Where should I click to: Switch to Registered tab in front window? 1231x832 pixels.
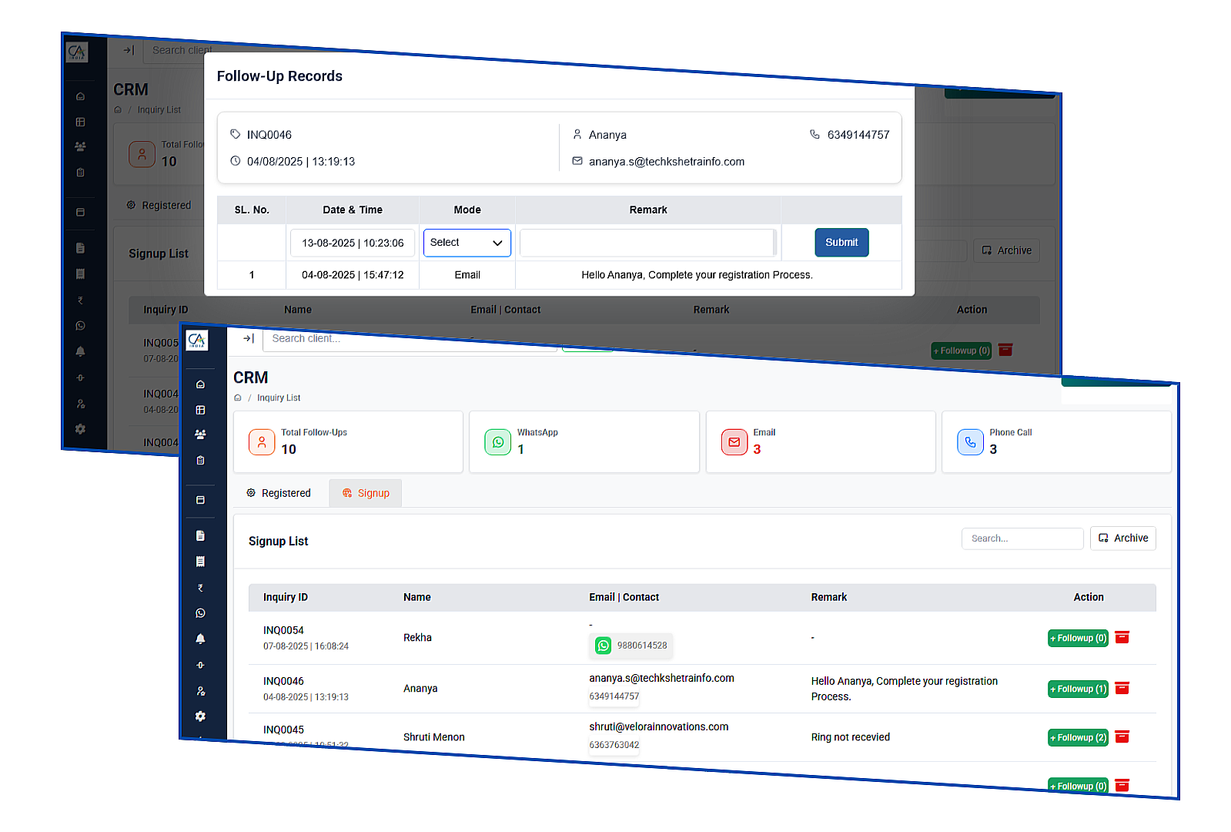tap(279, 493)
